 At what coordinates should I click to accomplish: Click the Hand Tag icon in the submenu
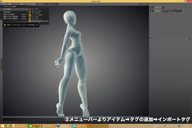[x=30, y=17]
